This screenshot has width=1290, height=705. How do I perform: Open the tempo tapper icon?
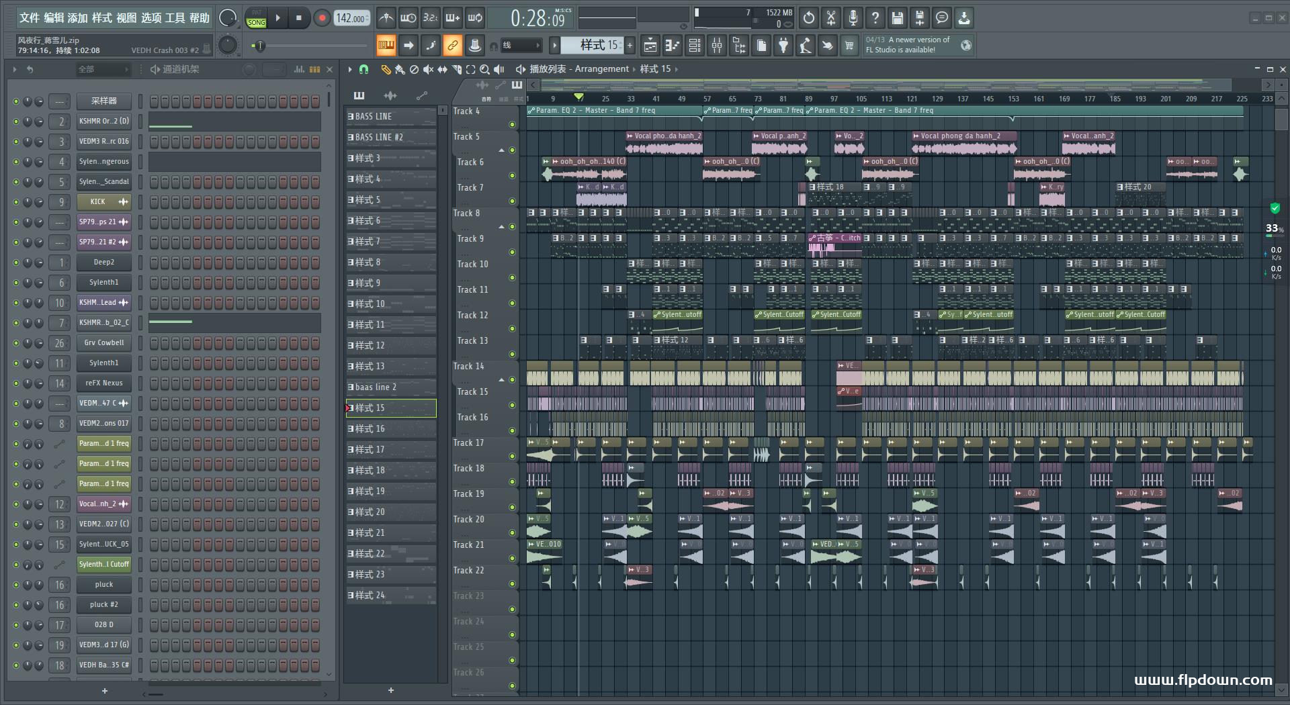coord(805,46)
